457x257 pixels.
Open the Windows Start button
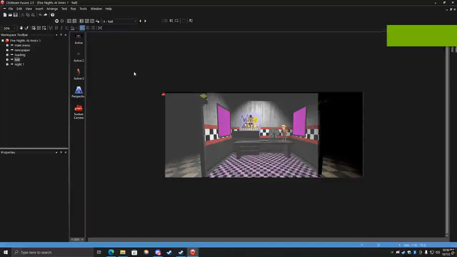[x=6, y=252]
